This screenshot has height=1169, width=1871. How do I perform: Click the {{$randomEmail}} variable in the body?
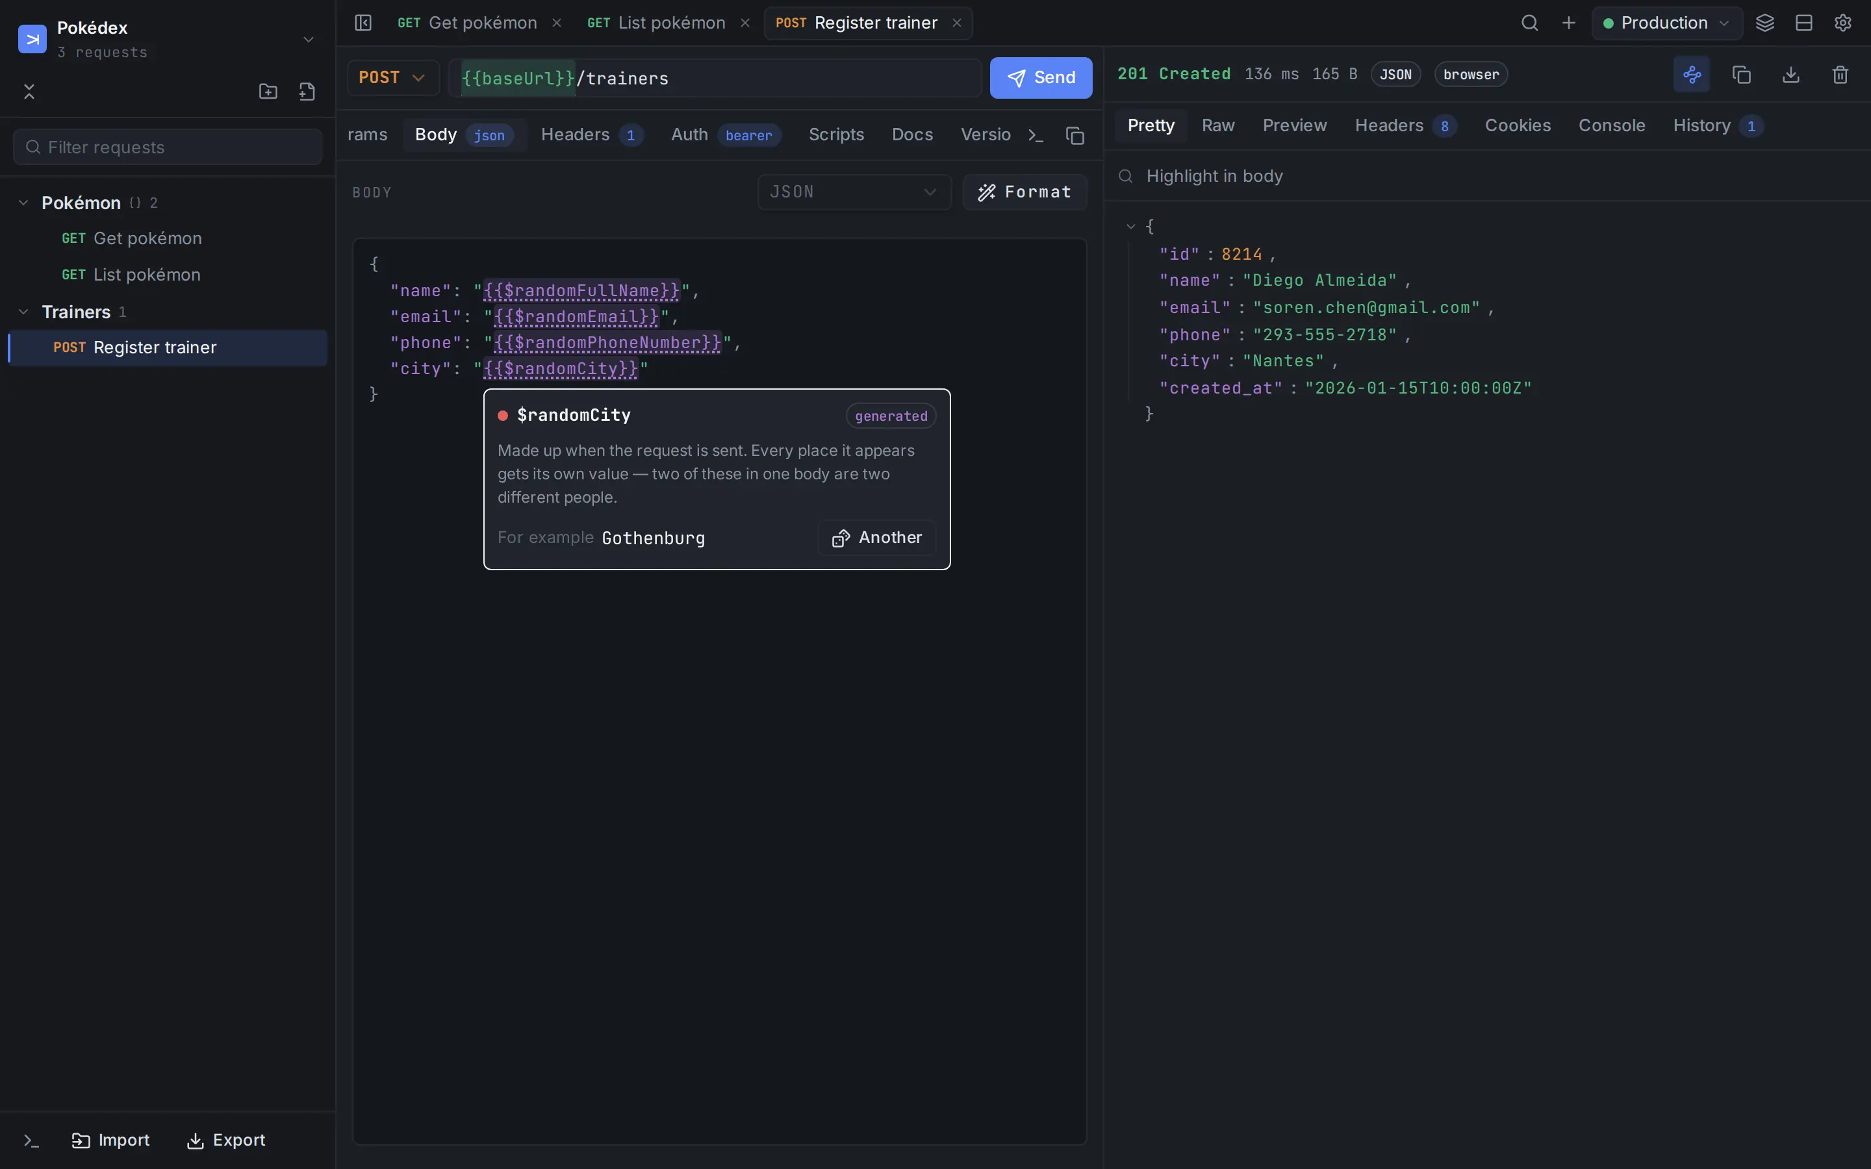coord(577,317)
